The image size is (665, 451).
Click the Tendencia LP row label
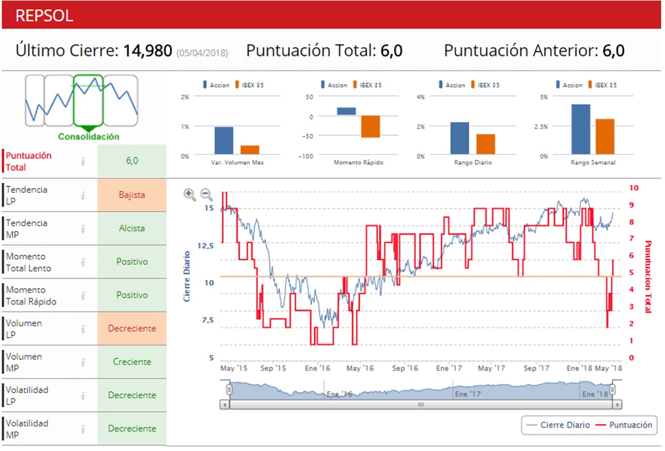(x=27, y=195)
